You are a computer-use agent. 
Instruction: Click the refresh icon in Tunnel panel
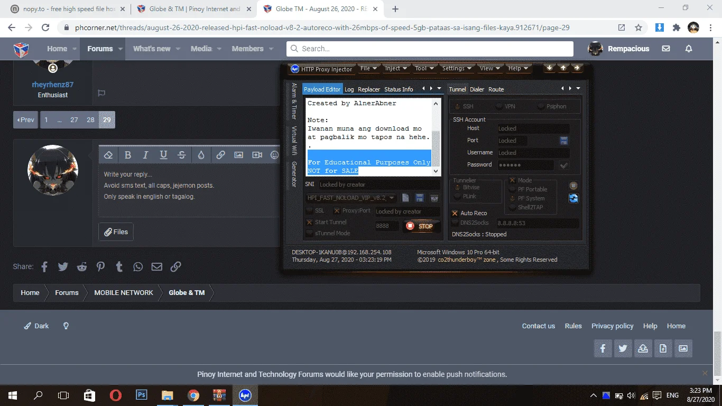[573, 198]
